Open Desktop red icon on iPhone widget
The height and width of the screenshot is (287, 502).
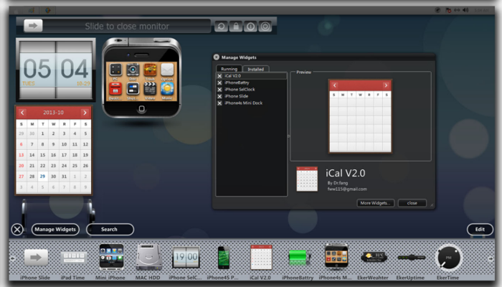coord(115,89)
